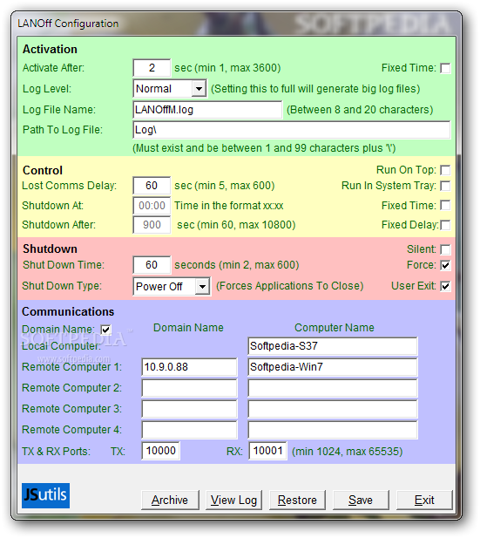This screenshot has height=538, width=480.
Task: Focus the Shut Down Time field
Action: tap(152, 265)
